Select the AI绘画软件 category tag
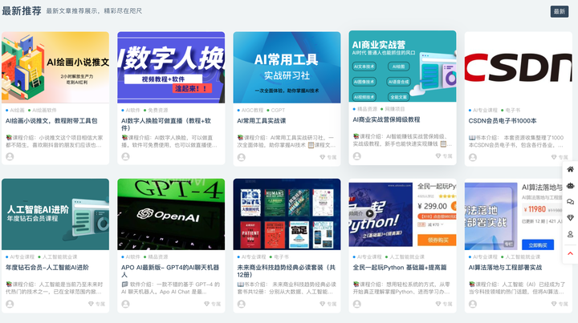The height and width of the screenshot is (323, 578). [44, 110]
